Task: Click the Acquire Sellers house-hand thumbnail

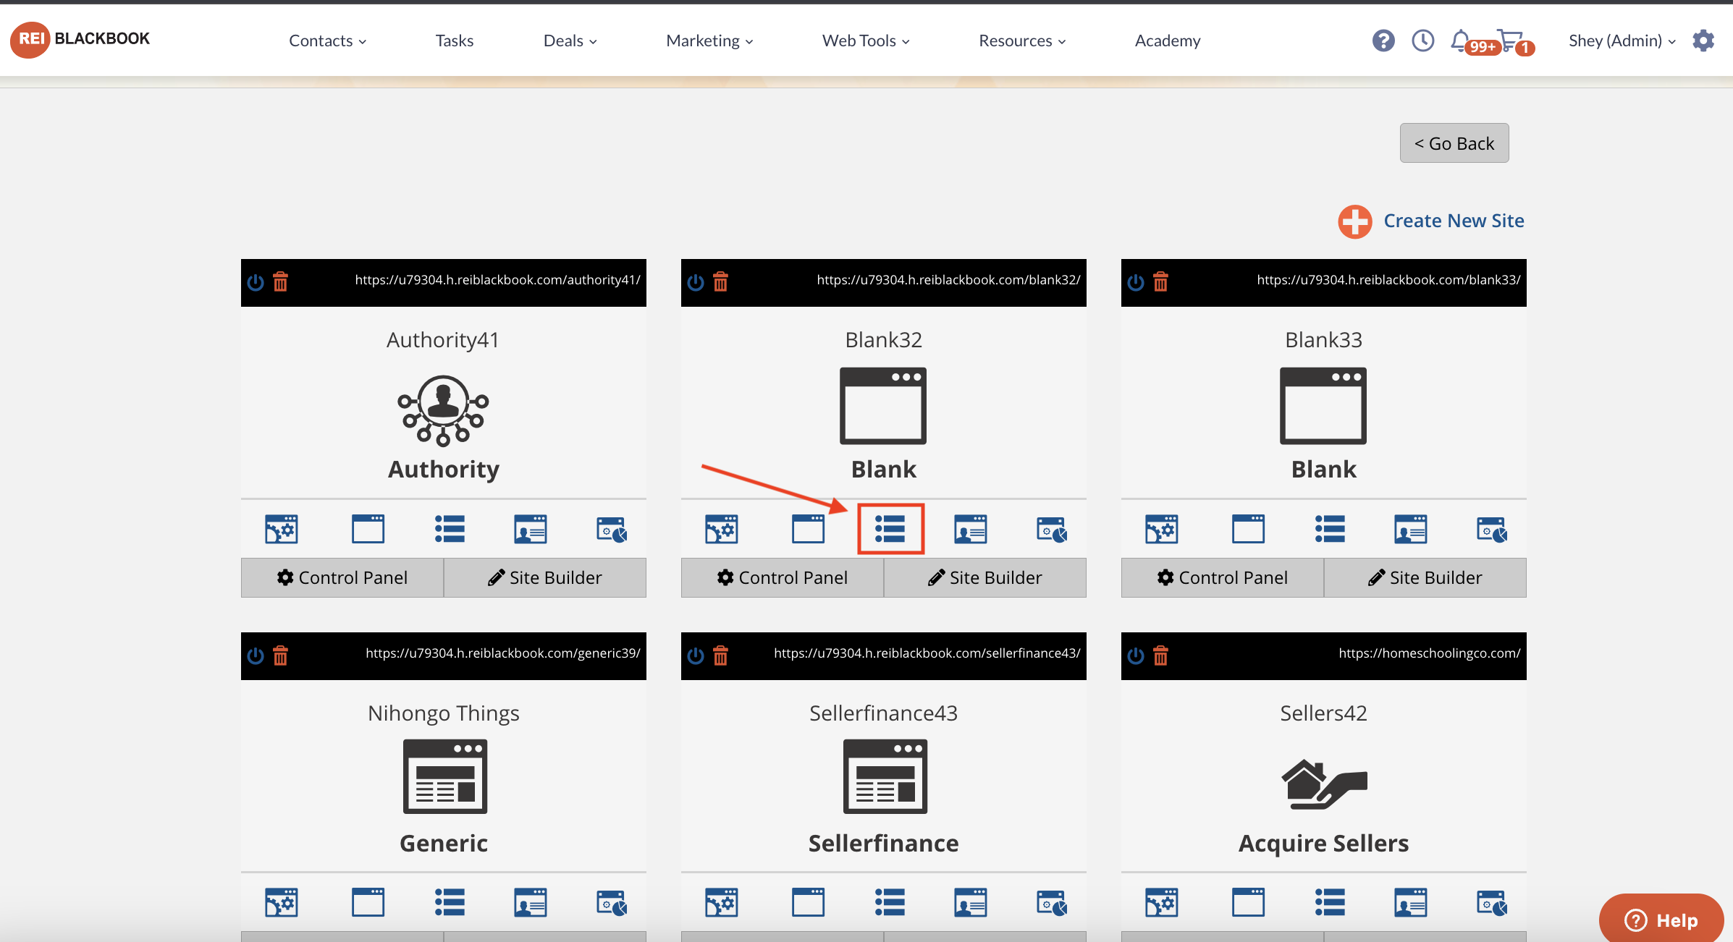Action: (1324, 784)
